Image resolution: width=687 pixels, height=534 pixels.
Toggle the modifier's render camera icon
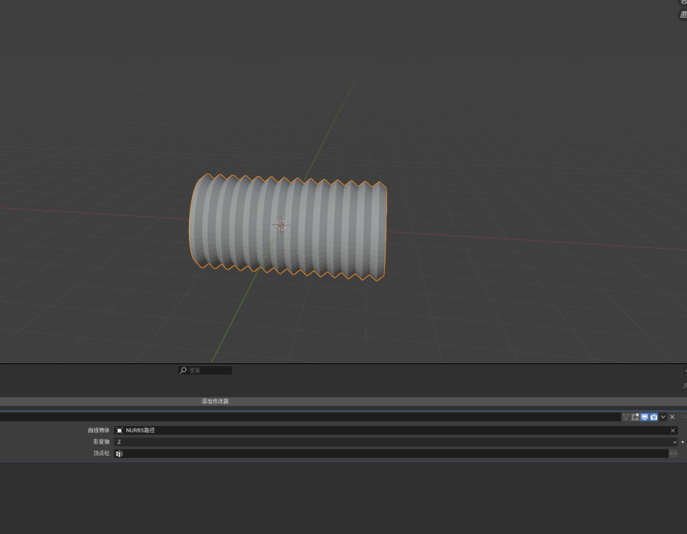click(x=654, y=417)
